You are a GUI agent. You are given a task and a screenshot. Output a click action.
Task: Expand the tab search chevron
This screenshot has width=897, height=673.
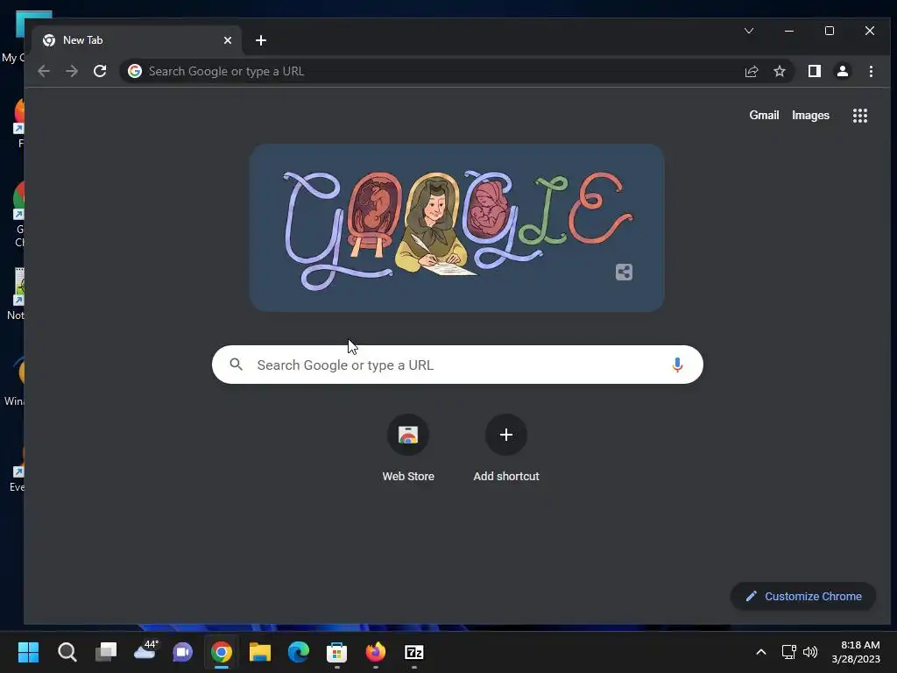point(749,31)
